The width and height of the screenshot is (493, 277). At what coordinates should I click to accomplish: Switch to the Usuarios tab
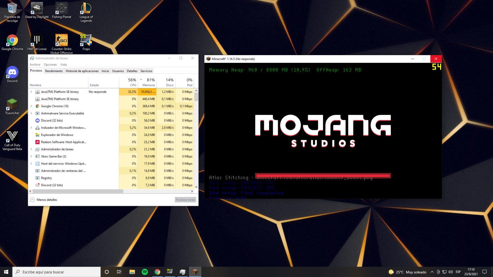click(118, 71)
